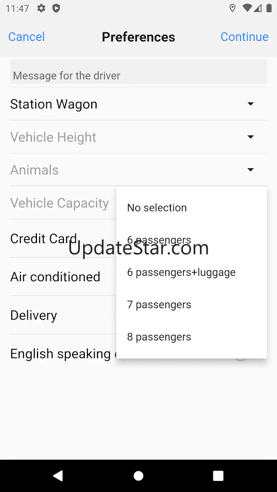Choose "No selection" from the capacity list
This screenshot has height=492, width=277.
point(157,208)
